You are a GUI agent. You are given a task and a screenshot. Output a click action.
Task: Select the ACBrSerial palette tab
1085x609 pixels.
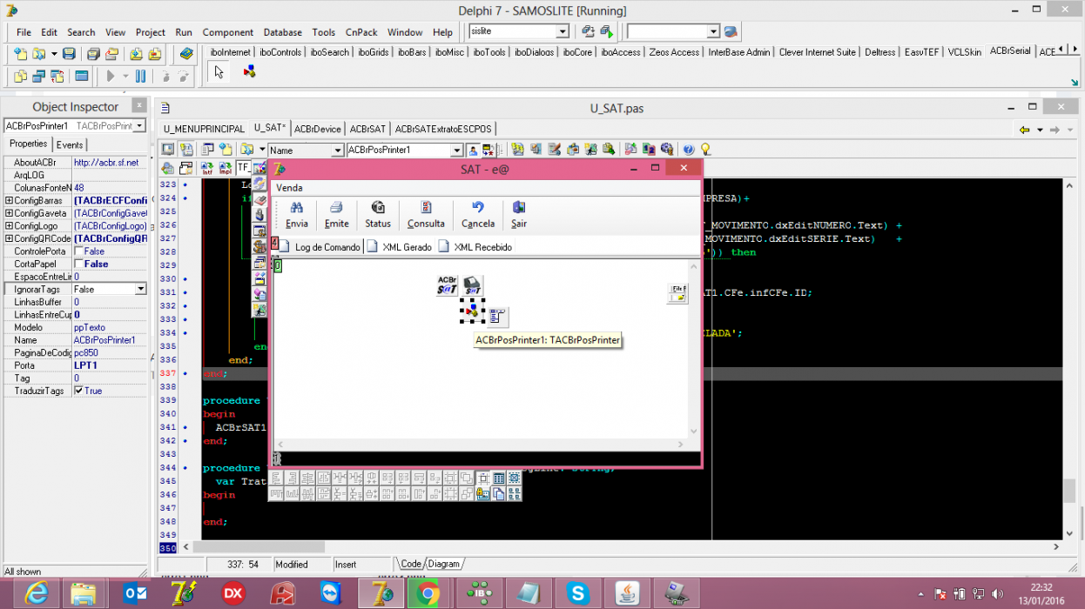[x=1010, y=51]
